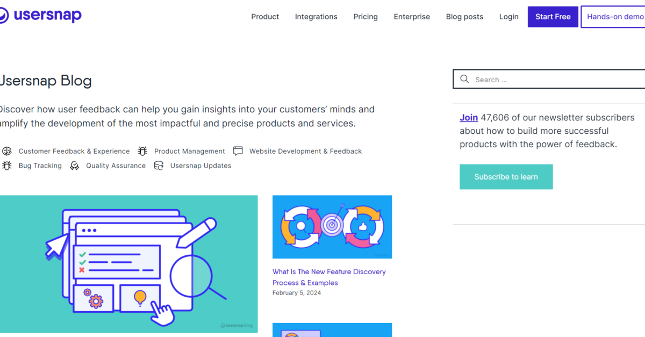
Task: Open the large teal feedback illustration thumbnail
Action: [129, 263]
